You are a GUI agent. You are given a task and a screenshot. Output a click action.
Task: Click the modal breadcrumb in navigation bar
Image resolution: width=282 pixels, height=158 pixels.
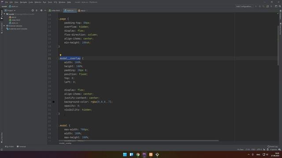pyautogui.click(x=4, y=7)
